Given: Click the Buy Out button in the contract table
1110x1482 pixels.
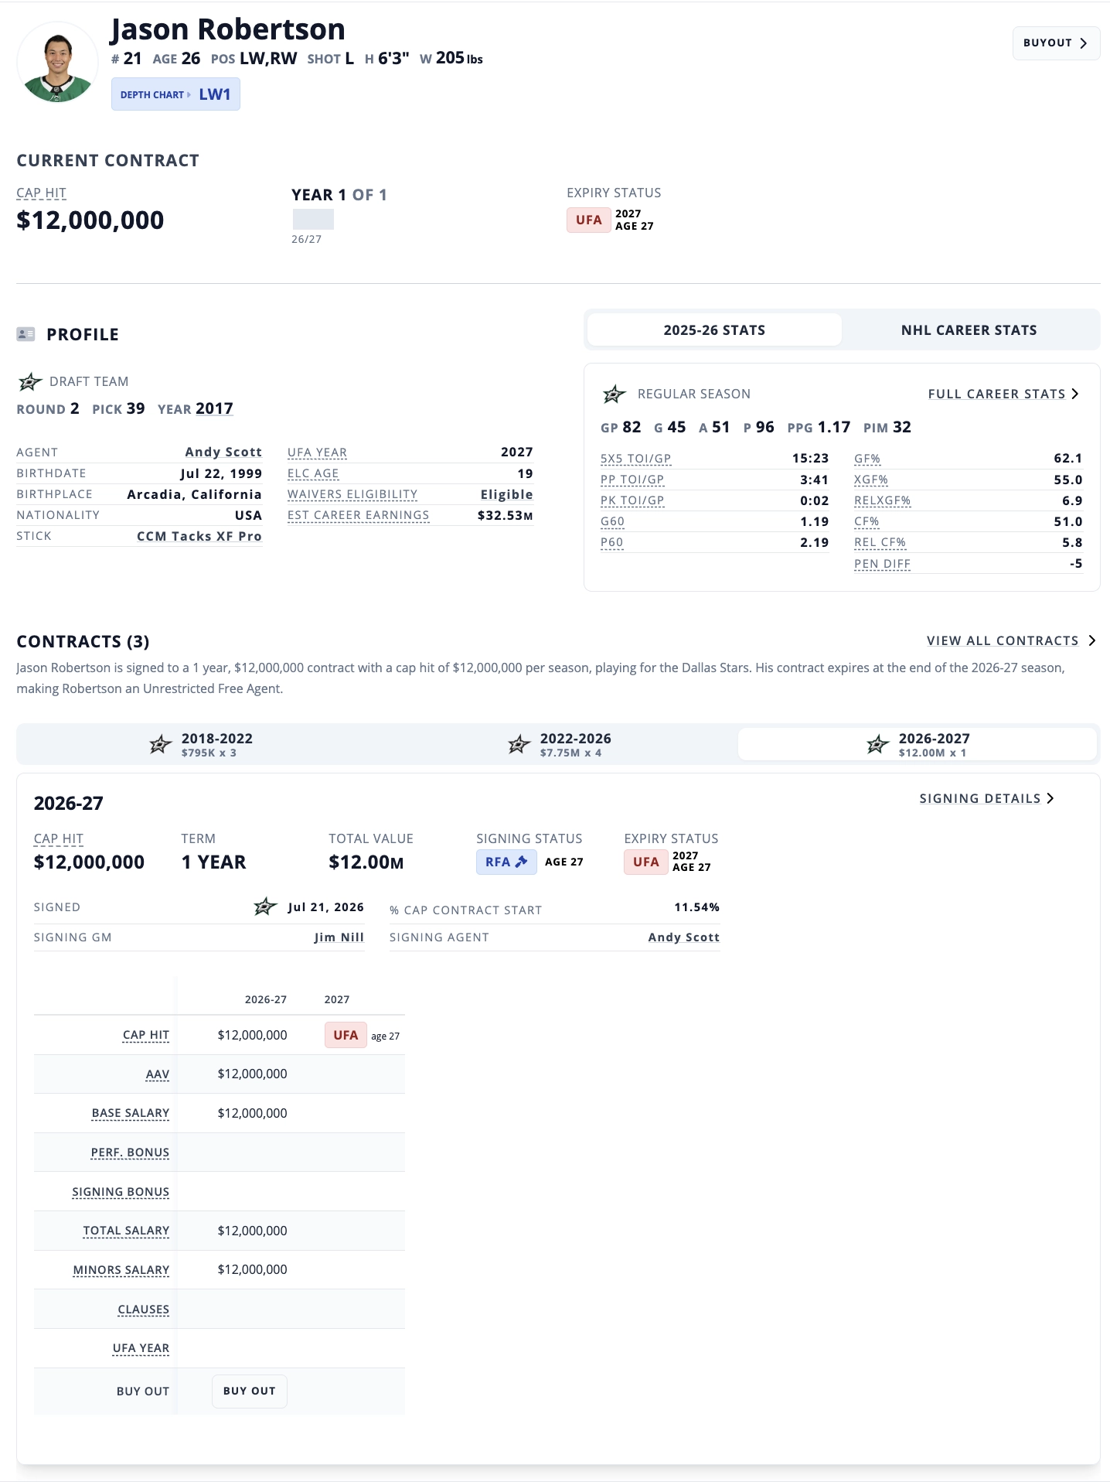Looking at the screenshot, I should [x=250, y=1391].
